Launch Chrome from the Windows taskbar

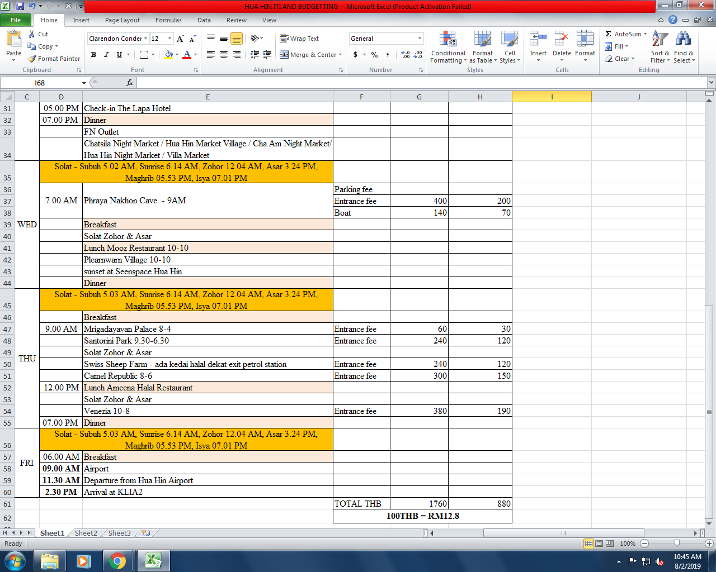coord(117,561)
